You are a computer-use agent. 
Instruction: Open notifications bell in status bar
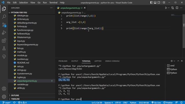click(182, 103)
